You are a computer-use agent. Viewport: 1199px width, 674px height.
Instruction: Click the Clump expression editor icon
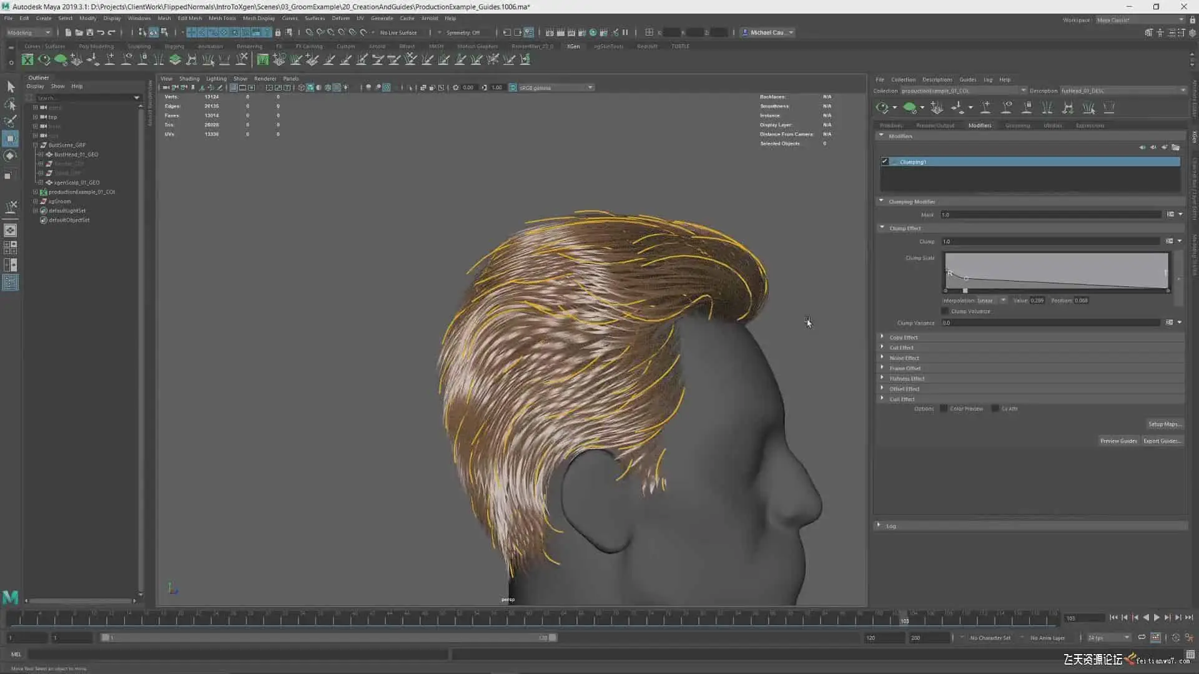pos(1170,242)
